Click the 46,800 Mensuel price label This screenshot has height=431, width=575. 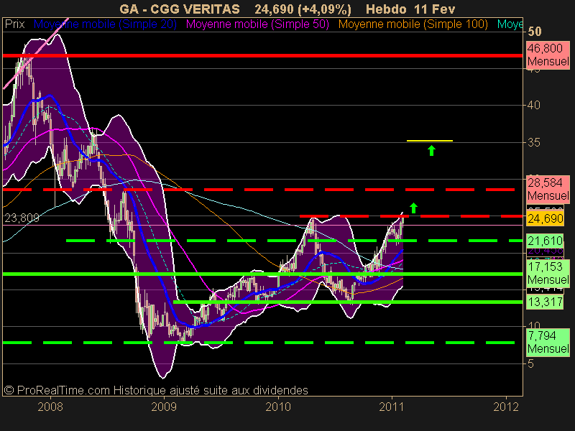coord(548,55)
